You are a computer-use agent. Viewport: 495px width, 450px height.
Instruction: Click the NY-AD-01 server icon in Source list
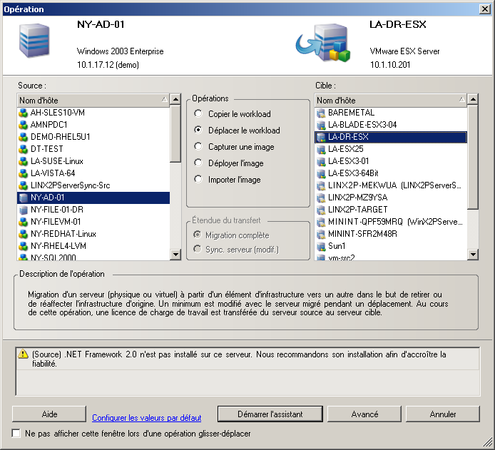coord(23,198)
